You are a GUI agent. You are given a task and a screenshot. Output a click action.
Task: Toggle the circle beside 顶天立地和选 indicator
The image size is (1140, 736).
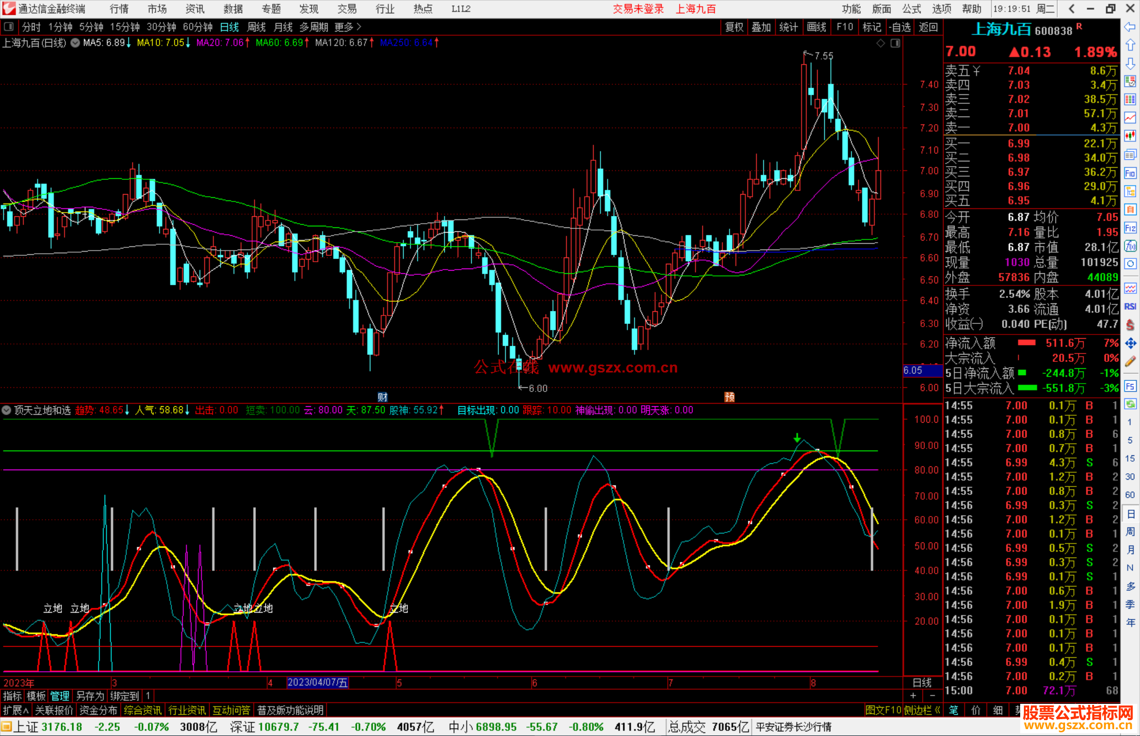pos(7,410)
